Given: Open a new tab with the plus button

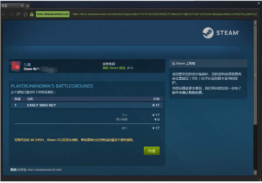Looking at the screenshot, I should (x=28, y=6).
